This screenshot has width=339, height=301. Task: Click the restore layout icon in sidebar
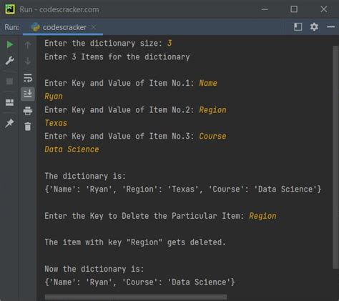point(9,103)
